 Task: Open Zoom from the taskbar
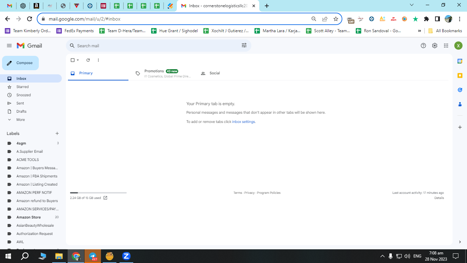click(126, 256)
